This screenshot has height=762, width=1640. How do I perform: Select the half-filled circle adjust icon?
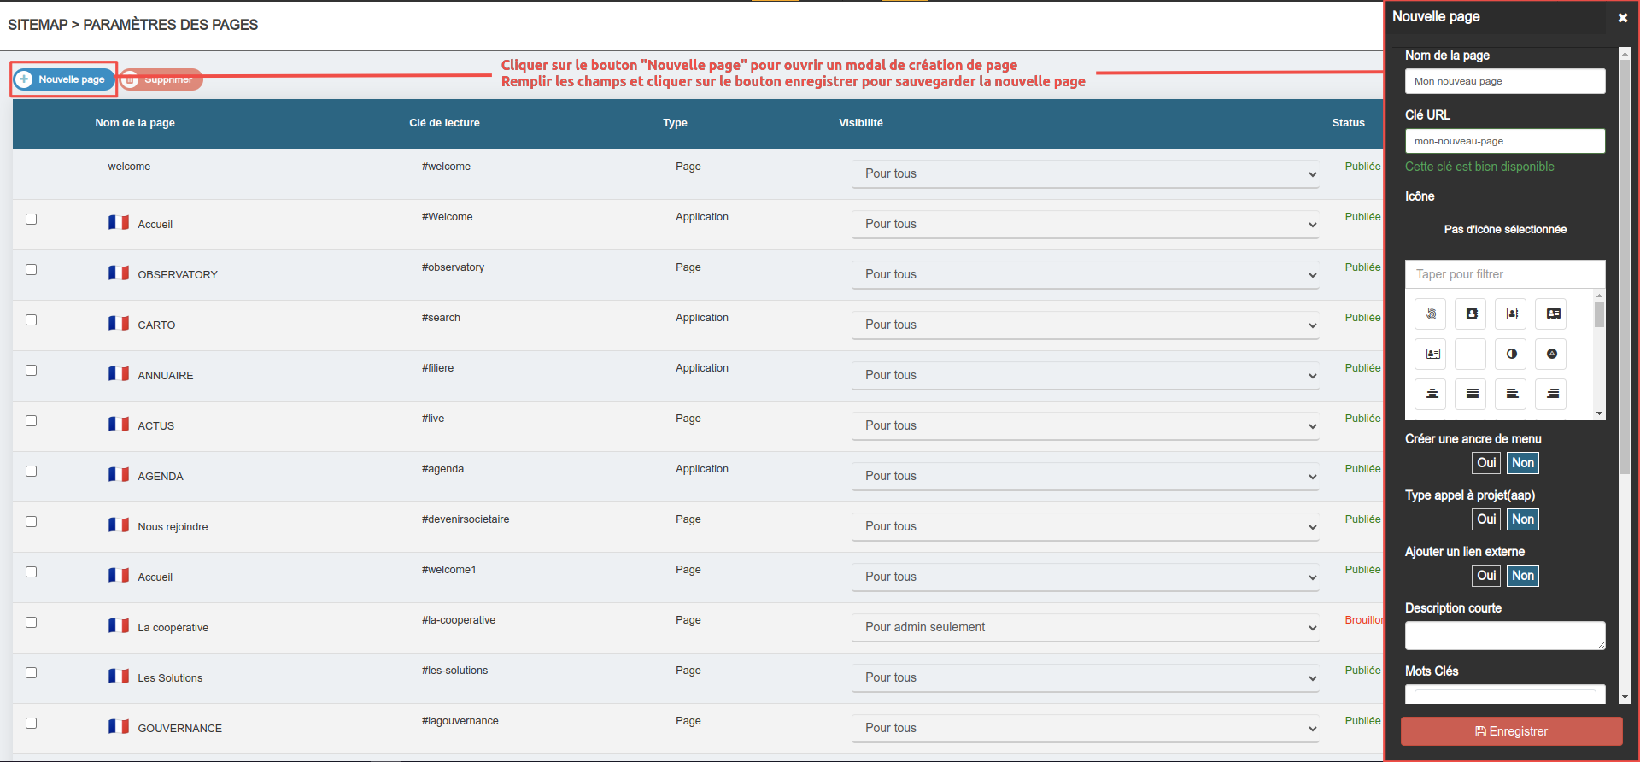[1512, 354]
